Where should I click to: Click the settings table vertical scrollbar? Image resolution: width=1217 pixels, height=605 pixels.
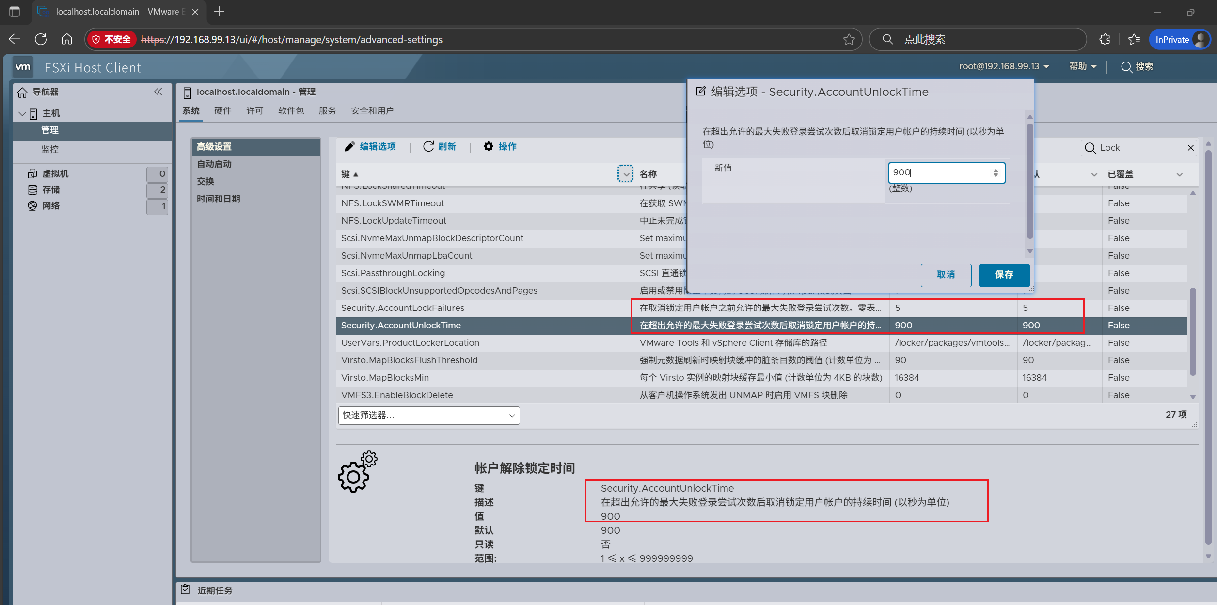(1192, 332)
